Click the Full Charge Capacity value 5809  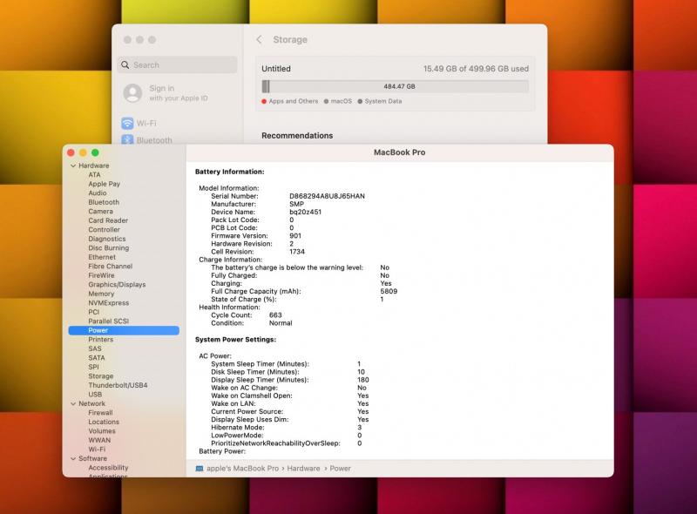click(x=389, y=291)
